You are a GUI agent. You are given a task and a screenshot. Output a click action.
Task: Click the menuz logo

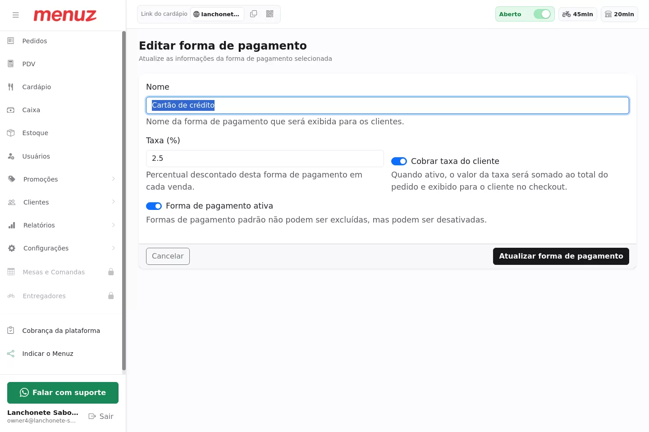pyautogui.click(x=65, y=15)
